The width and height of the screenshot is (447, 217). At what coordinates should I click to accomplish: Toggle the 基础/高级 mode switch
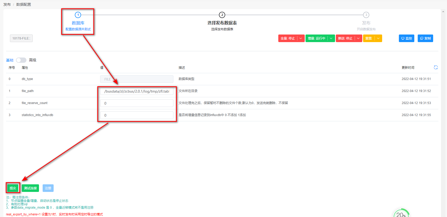pos(21,60)
